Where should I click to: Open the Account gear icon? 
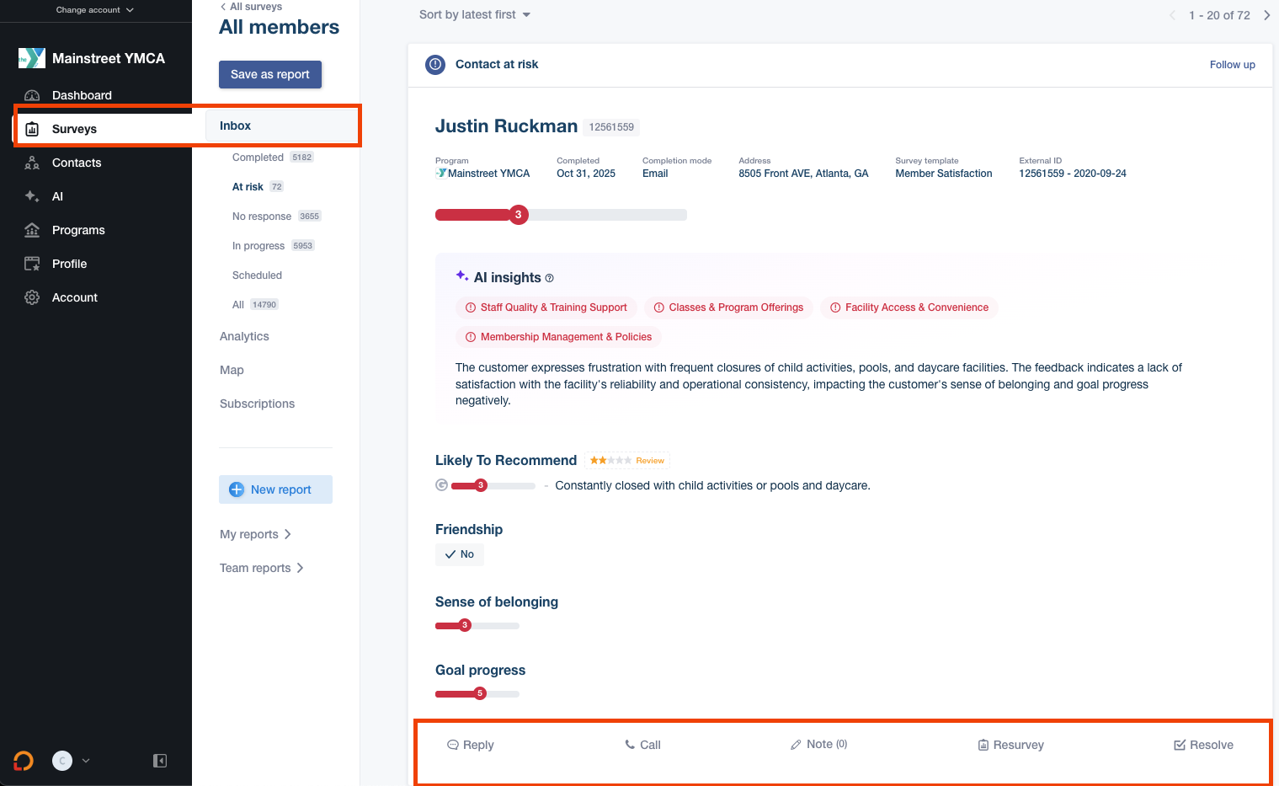(x=32, y=297)
